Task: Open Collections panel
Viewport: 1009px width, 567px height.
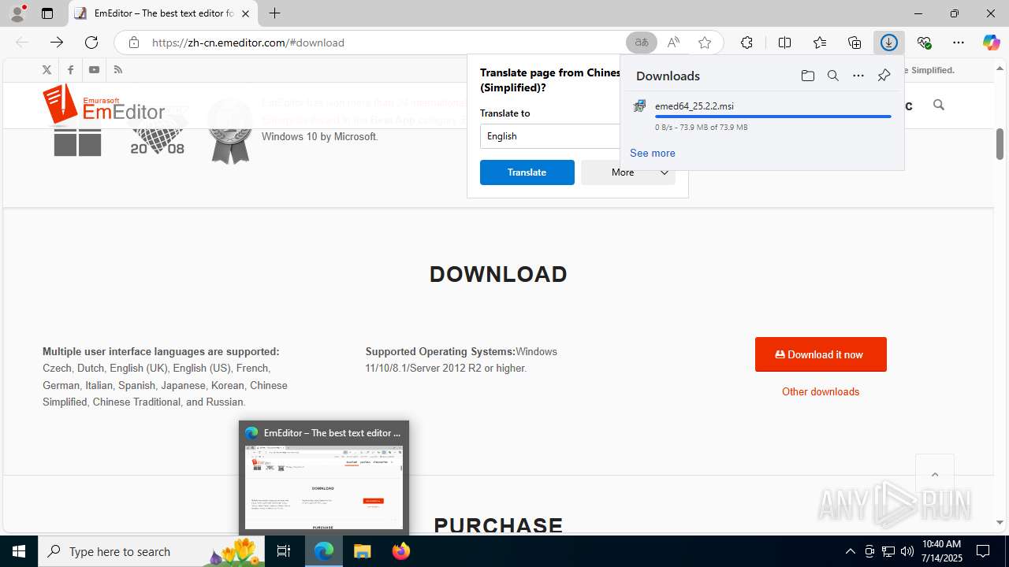Action: coord(854,43)
